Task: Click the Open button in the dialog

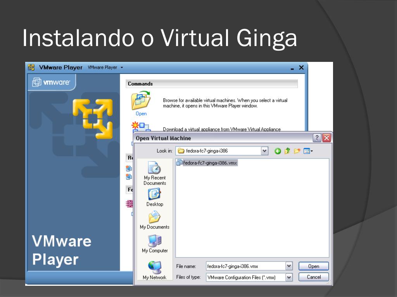Action: (x=313, y=266)
